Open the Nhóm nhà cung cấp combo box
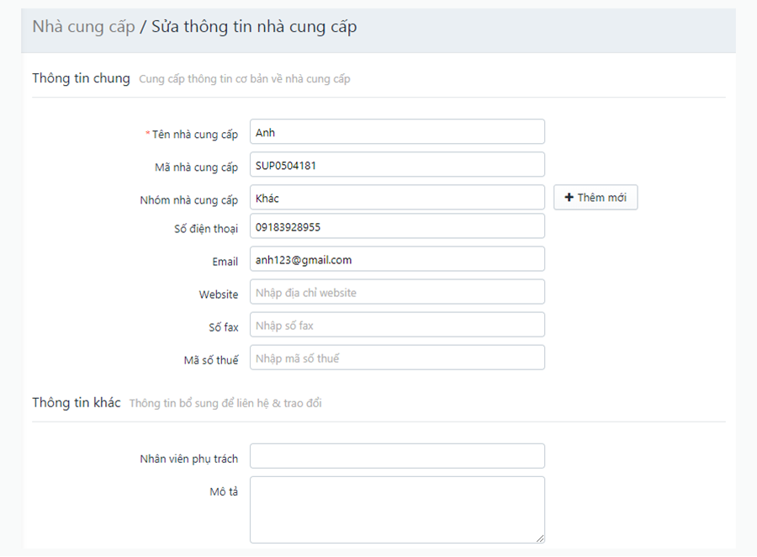Viewport: 757px width, 557px height. point(397,197)
